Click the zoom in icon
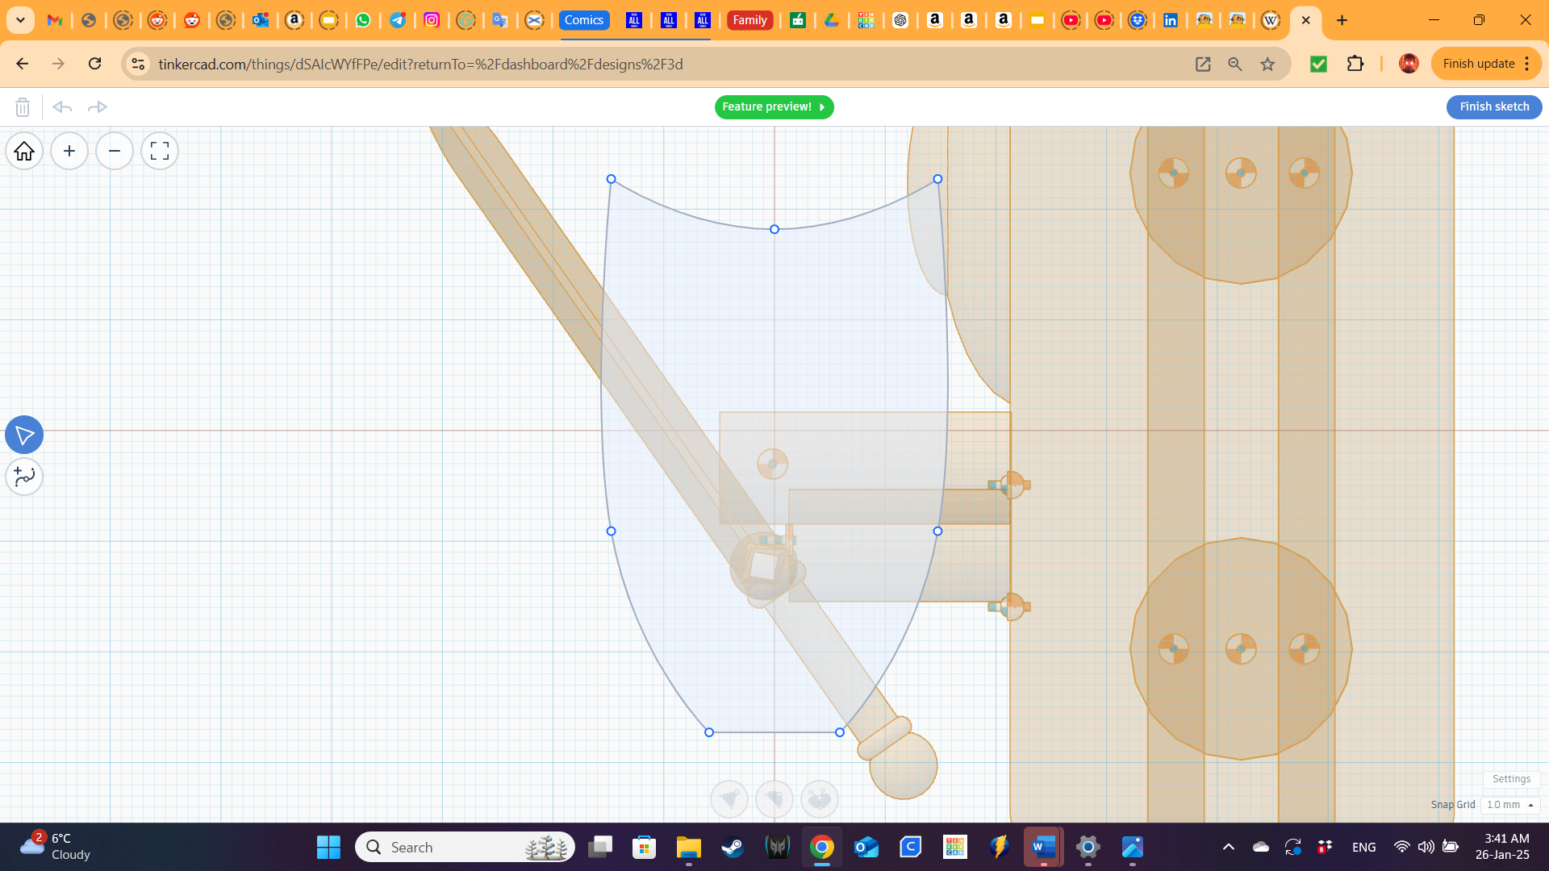1549x871 pixels. pos(69,151)
